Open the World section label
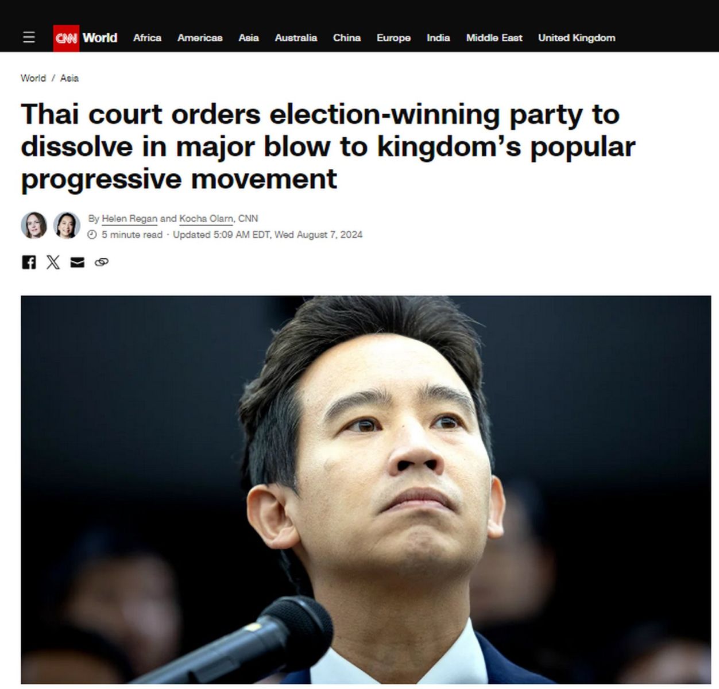The image size is (719, 689). coord(100,37)
